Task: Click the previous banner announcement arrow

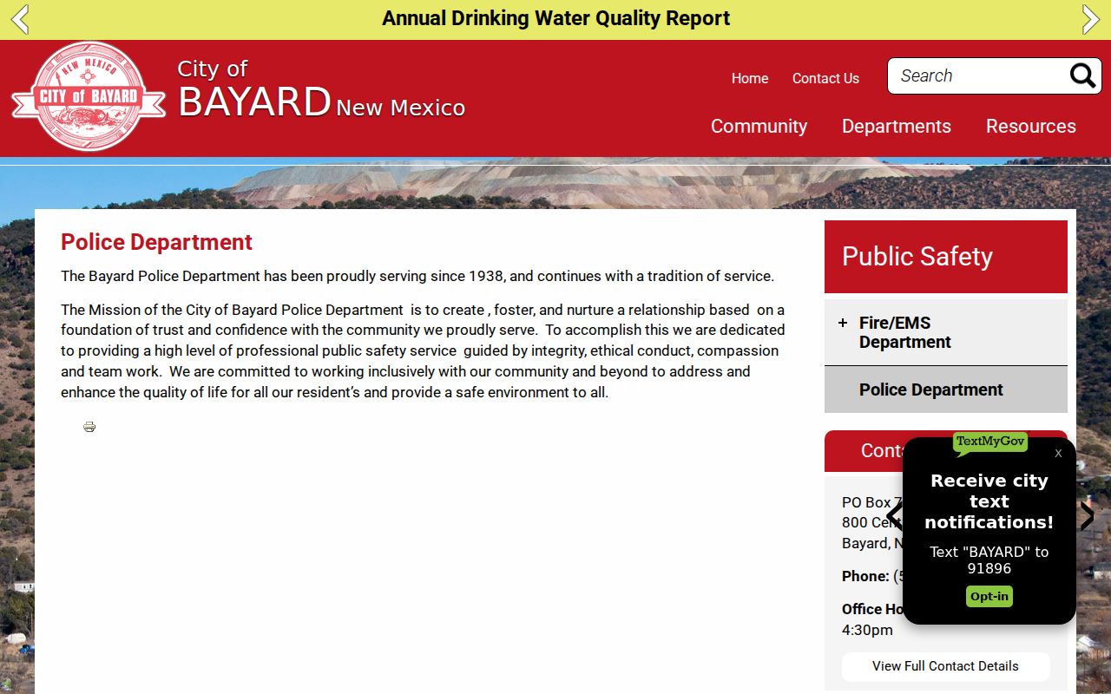Action: click(x=20, y=19)
